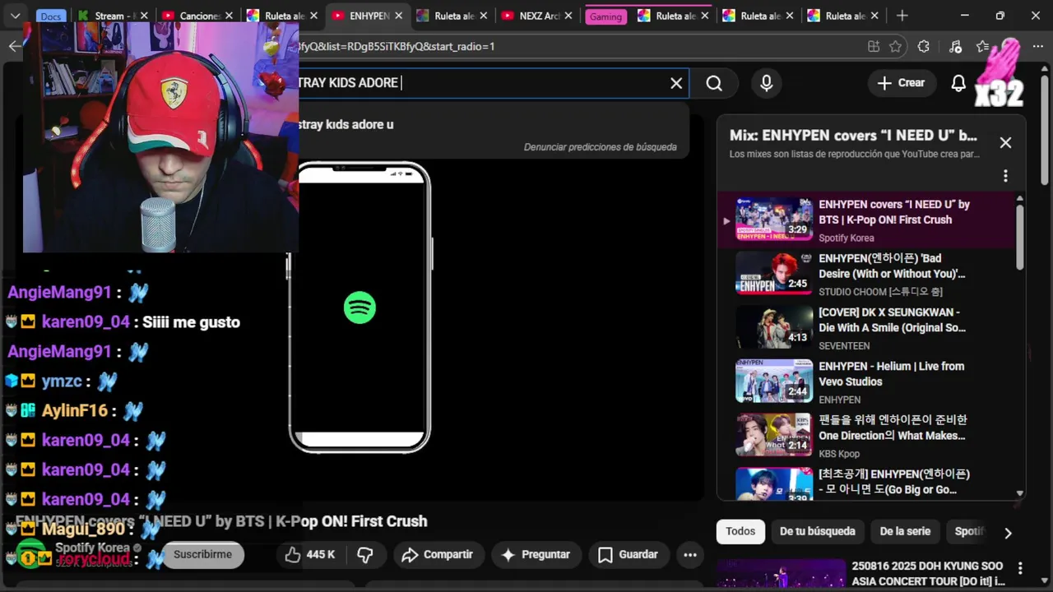Open the Spotify Korea channel name
The height and width of the screenshot is (592, 1053).
[x=92, y=548]
